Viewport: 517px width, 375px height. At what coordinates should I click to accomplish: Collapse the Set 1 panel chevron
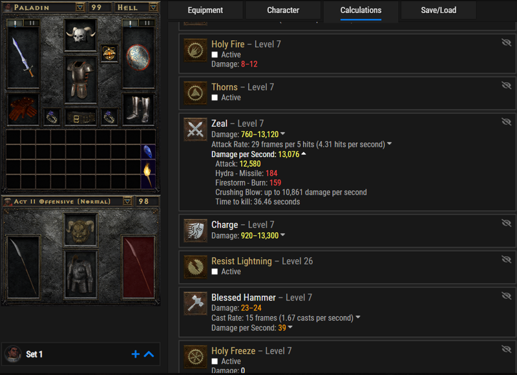[x=149, y=354]
